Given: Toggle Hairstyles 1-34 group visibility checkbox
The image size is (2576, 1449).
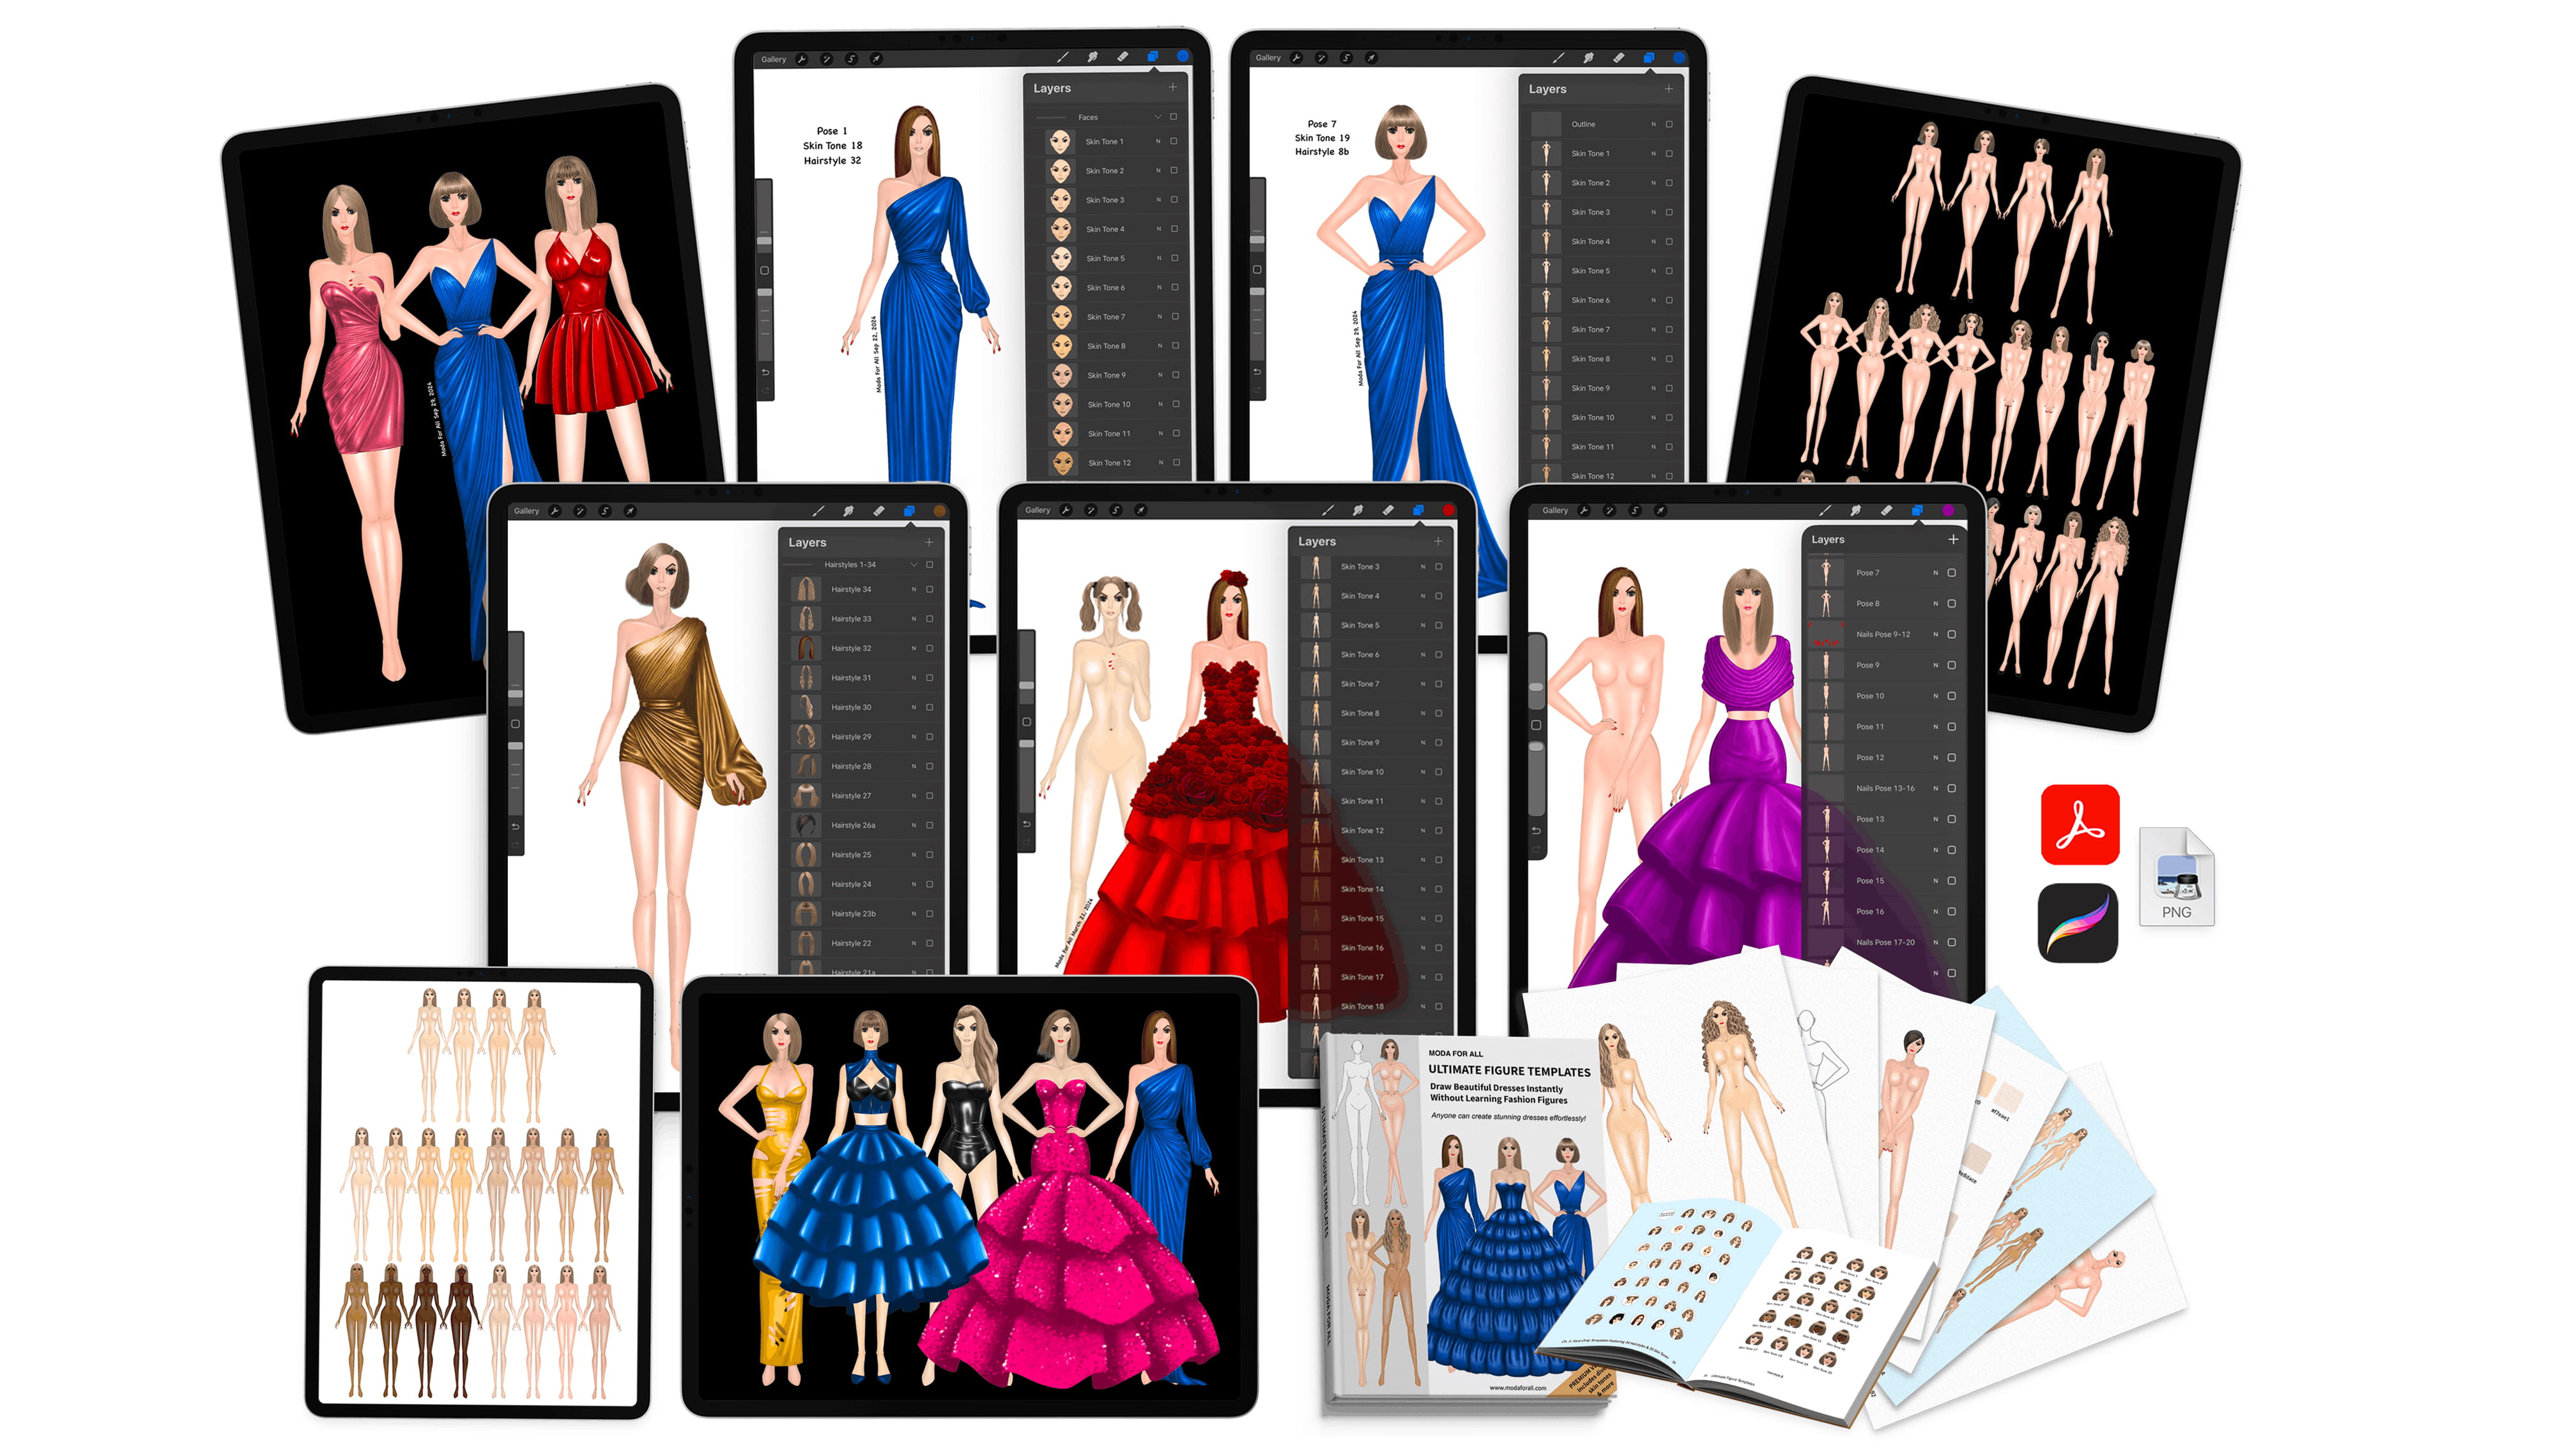Looking at the screenshot, I should (930, 565).
